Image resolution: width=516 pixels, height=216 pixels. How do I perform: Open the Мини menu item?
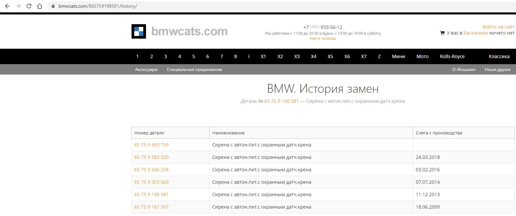point(399,56)
